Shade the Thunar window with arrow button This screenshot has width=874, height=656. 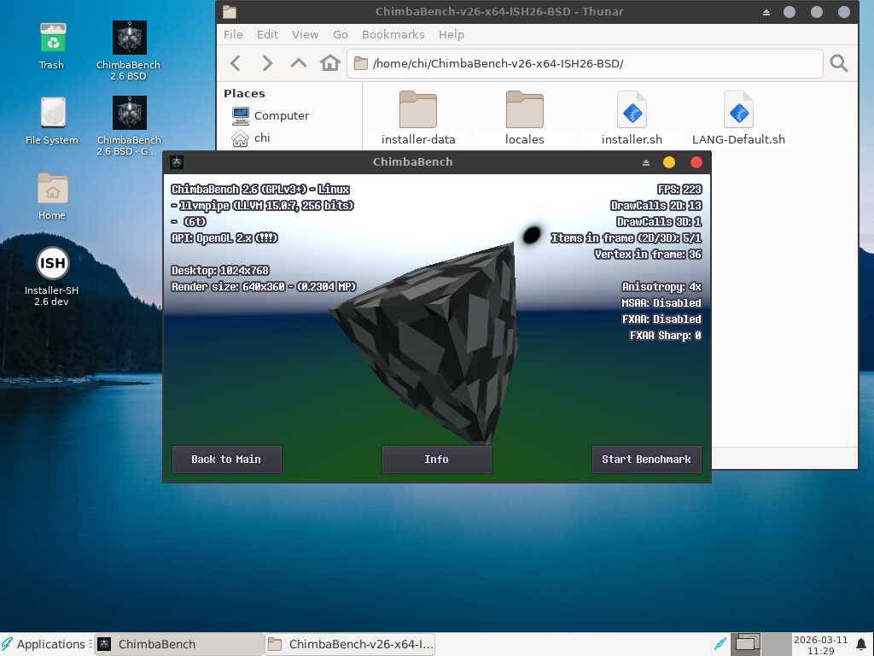(x=766, y=12)
